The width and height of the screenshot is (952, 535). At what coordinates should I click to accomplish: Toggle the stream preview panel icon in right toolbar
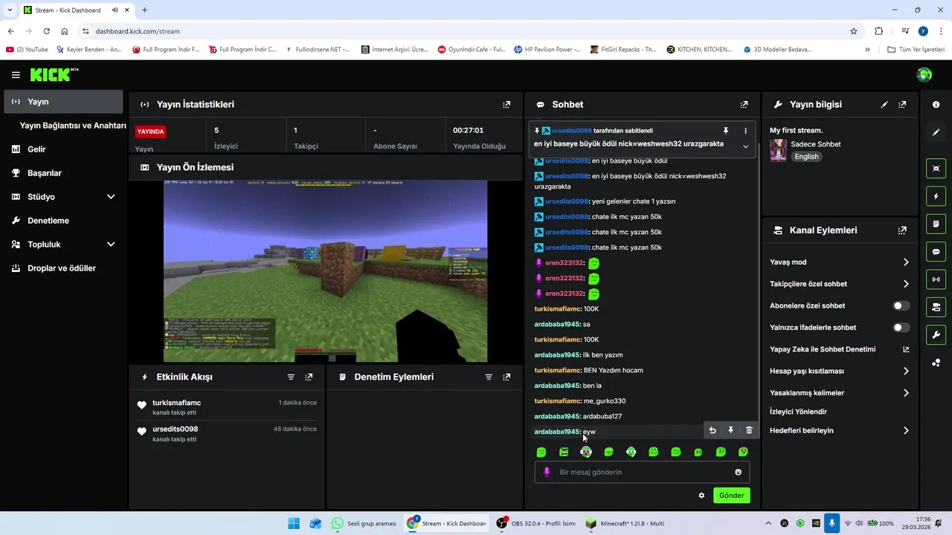tap(936, 169)
